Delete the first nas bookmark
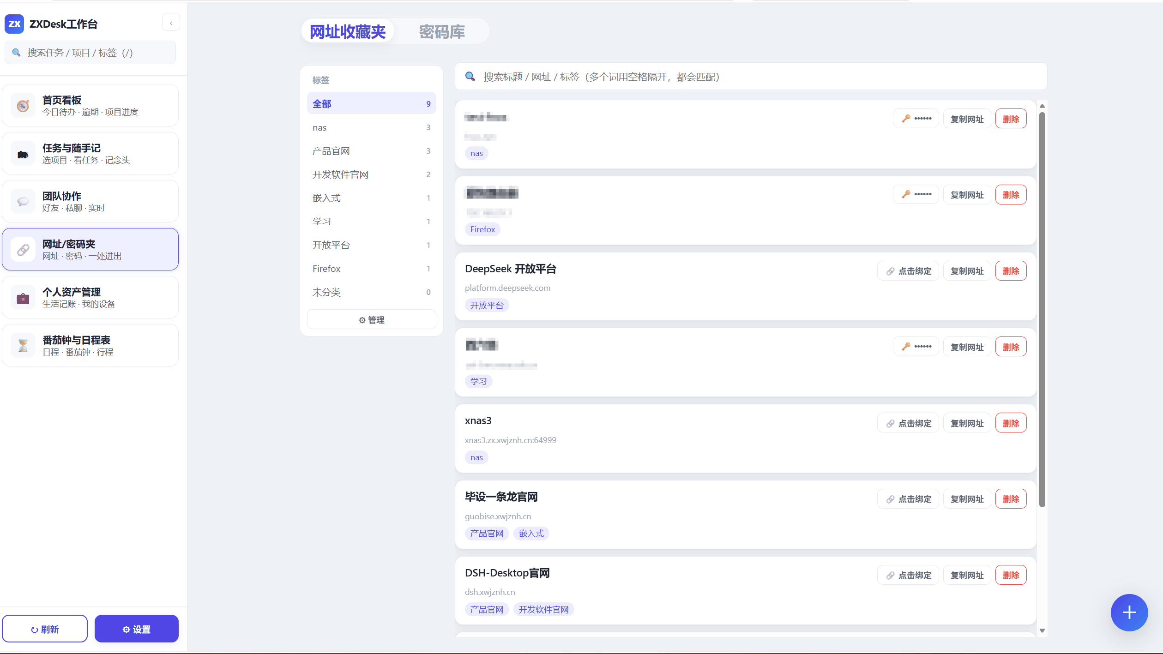The width and height of the screenshot is (1163, 654). (x=1011, y=119)
